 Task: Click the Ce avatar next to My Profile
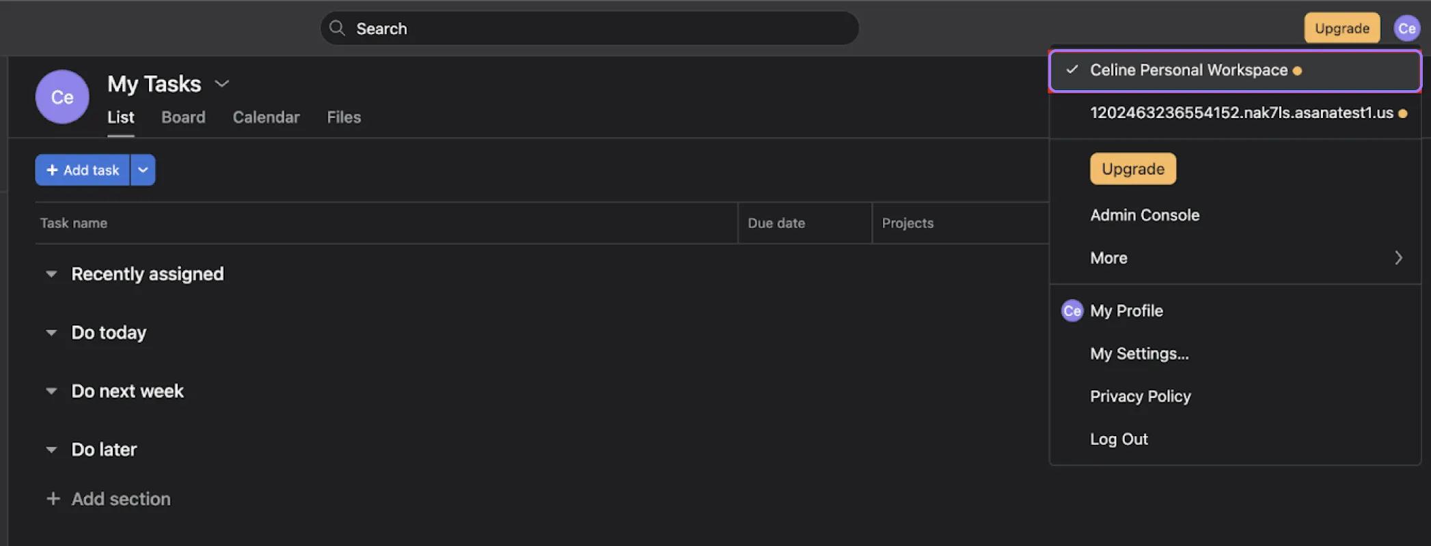point(1072,311)
